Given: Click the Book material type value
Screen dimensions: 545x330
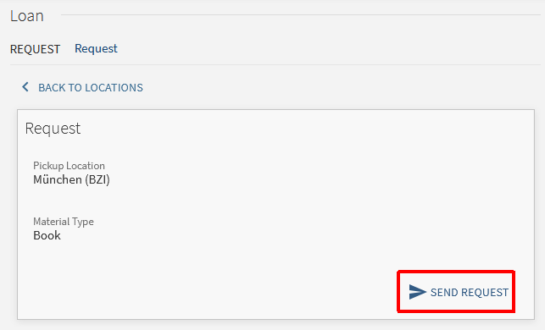Looking at the screenshot, I should coord(47,235).
